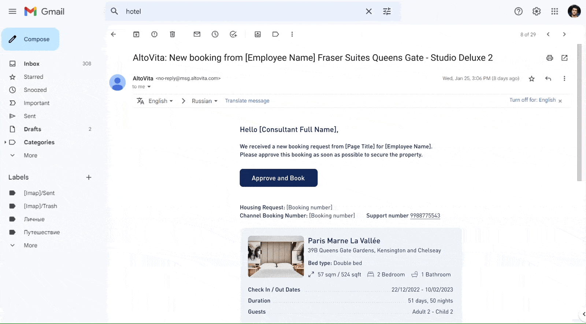Click the Compose button
The height and width of the screenshot is (324, 586).
30,39
